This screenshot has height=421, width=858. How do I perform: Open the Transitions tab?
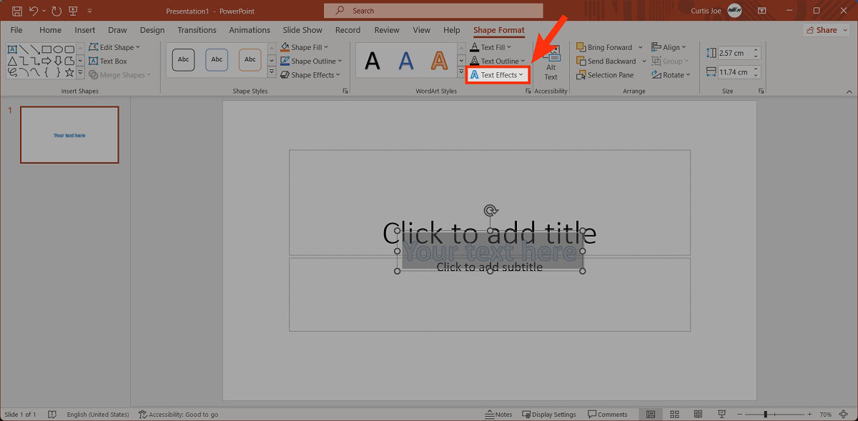tap(197, 30)
